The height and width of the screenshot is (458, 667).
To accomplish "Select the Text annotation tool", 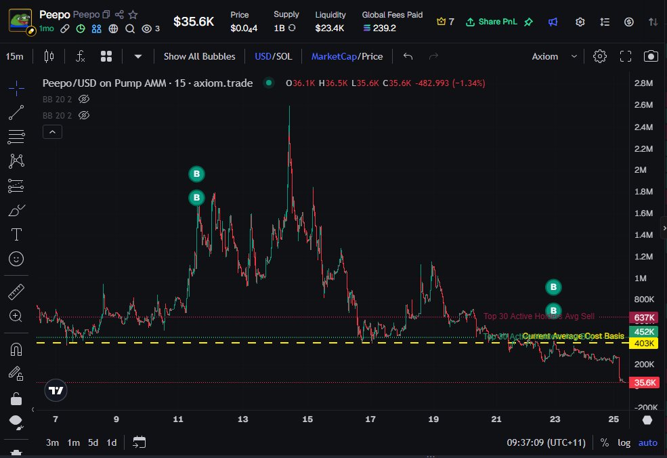I will (x=16, y=234).
